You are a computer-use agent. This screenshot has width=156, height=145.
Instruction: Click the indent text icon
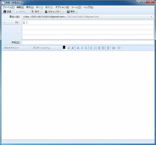103,48
